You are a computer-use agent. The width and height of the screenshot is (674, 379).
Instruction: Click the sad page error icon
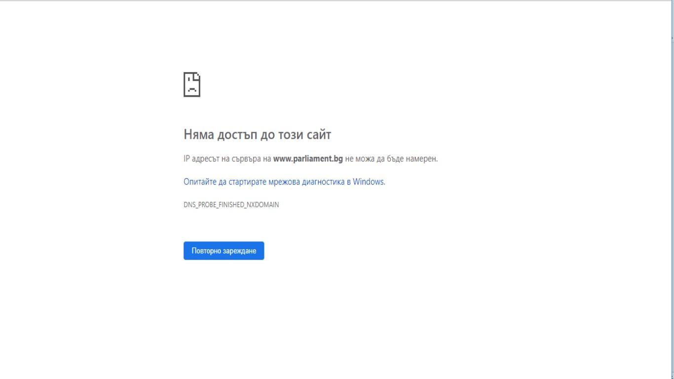(x=192, y=84)
